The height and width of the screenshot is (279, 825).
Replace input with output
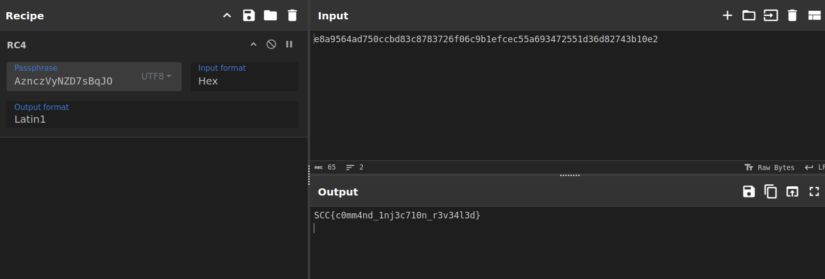tap(792, 191)
